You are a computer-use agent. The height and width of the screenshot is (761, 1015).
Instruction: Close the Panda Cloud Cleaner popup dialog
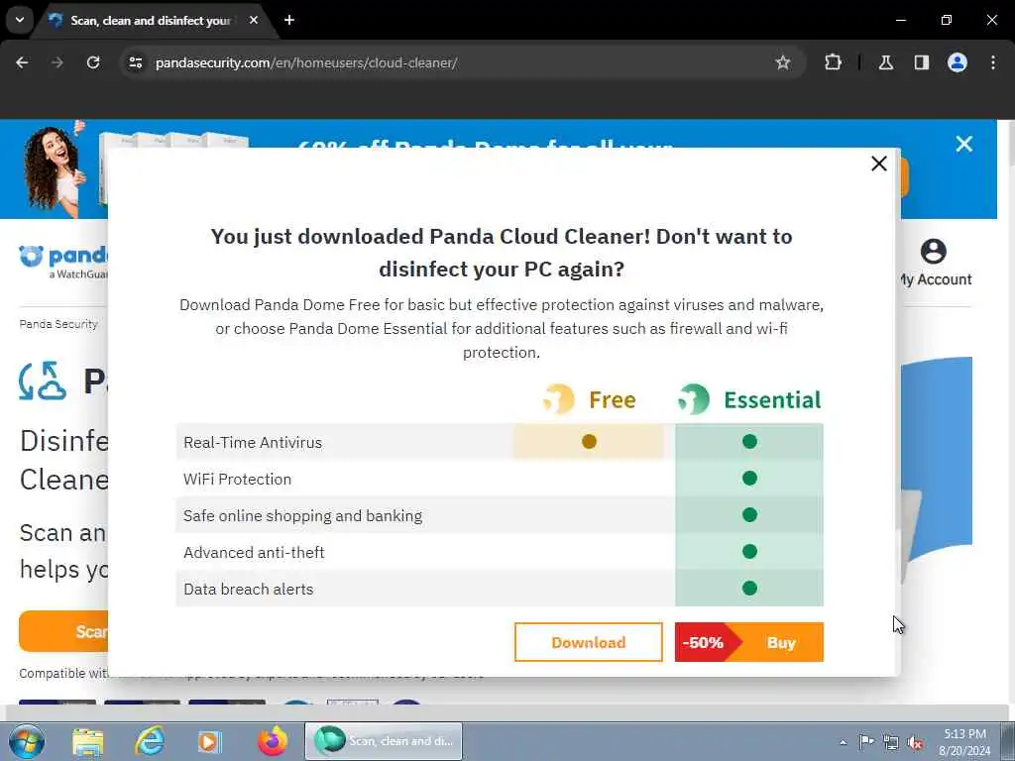878,163
